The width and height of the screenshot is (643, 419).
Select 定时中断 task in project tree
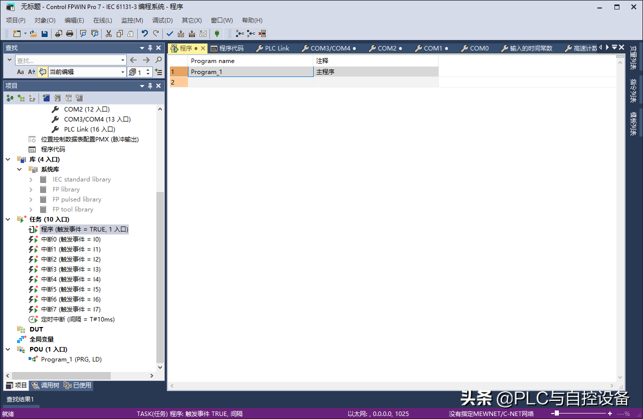click(78, 319)
